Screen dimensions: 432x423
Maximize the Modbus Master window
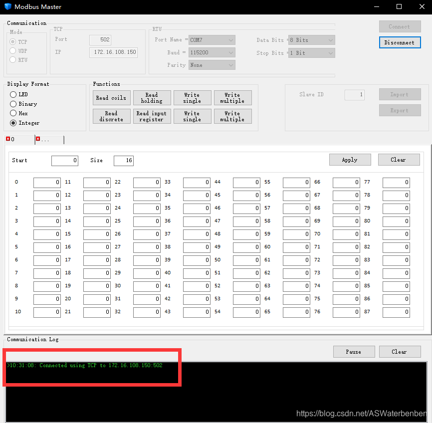399,6
